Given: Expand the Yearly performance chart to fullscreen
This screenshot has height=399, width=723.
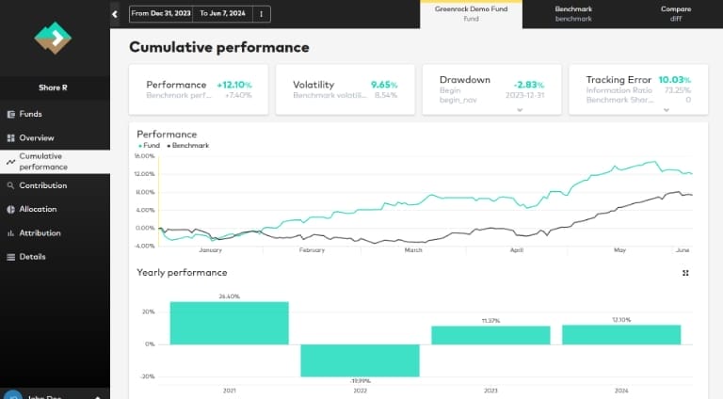Looking at the screenshot, I should pos(685,273).
